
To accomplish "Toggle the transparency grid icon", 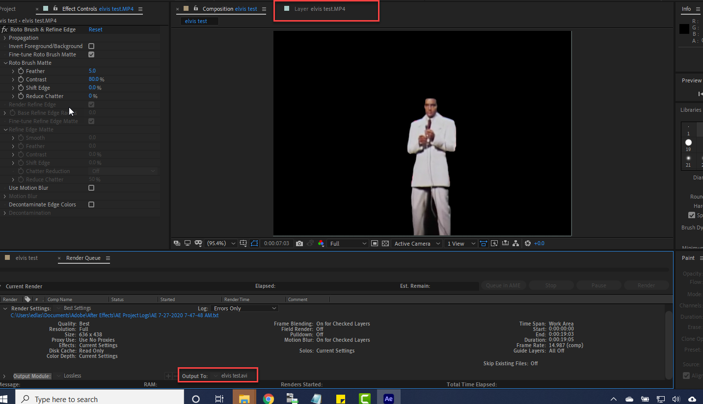I will click(385, 244).
